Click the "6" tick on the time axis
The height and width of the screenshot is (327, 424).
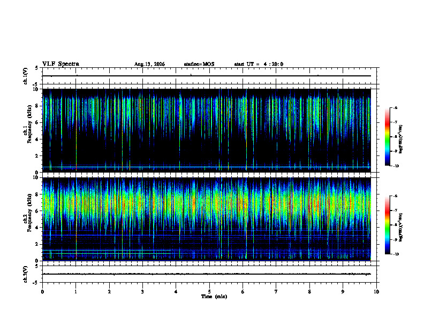click(x=243, y=292)
